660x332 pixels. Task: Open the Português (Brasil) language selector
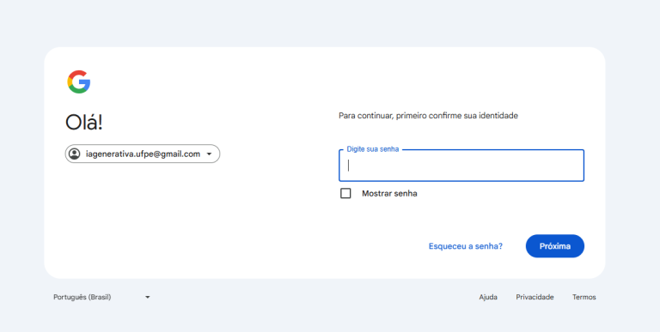click(101, 297)
